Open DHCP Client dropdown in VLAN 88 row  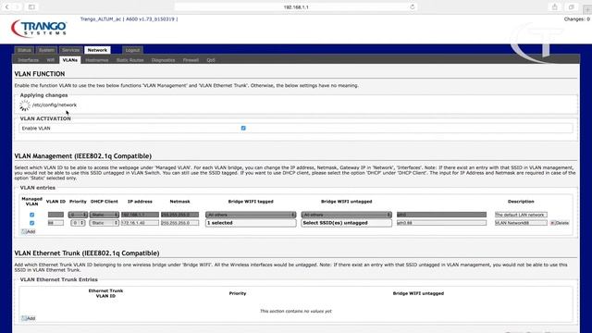[105, 223]
